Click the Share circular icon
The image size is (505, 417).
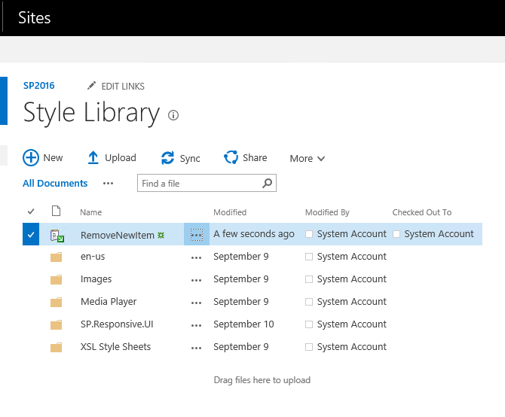231,157
